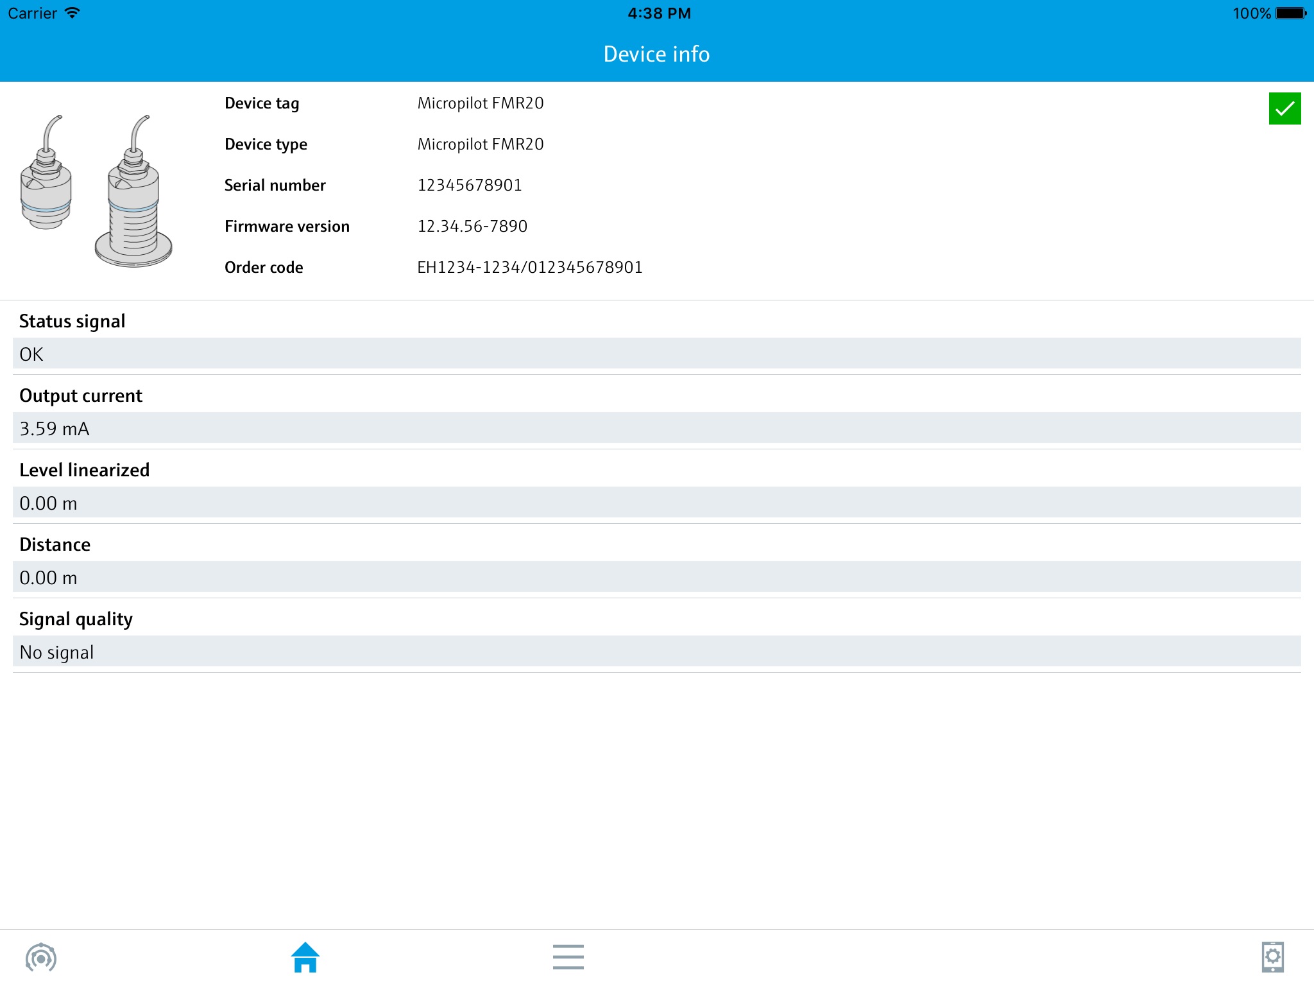Screen dimensions: 1314x986
Task: Tap the Level linearized heading
Action: (84, 470)
